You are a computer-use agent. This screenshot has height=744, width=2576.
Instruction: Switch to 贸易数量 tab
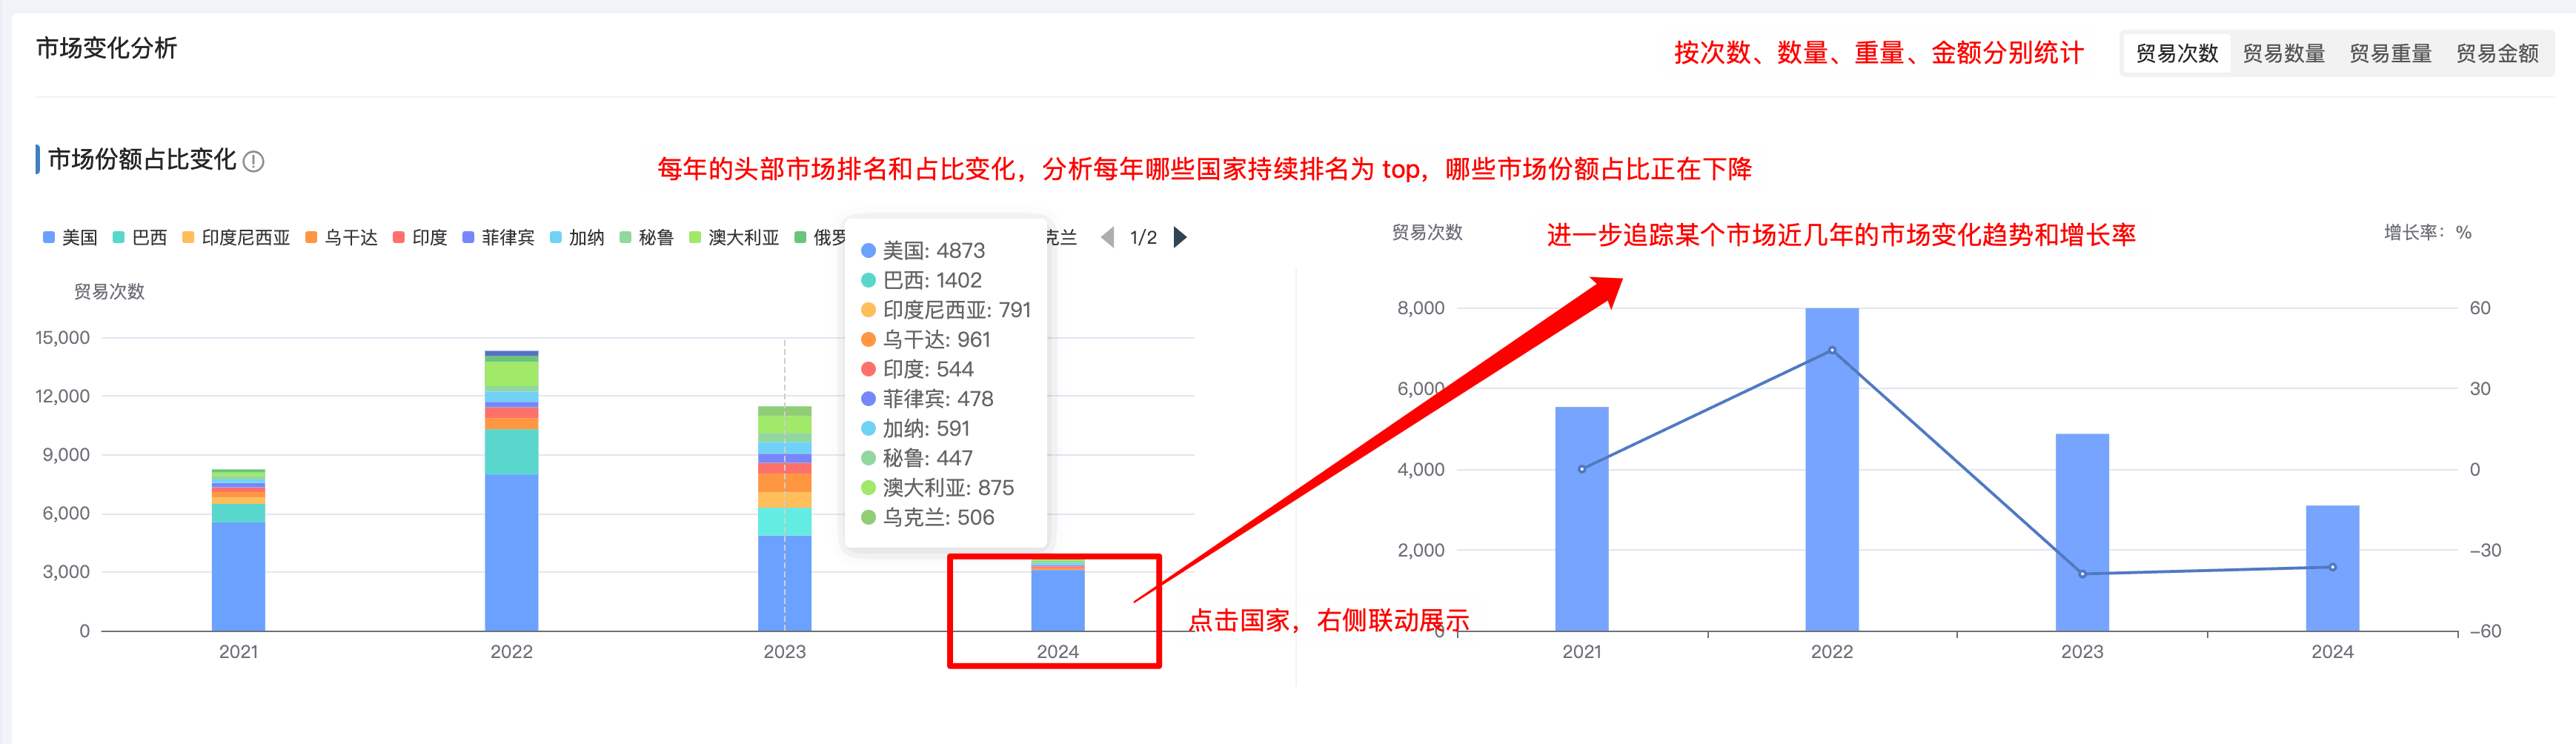2283,53
